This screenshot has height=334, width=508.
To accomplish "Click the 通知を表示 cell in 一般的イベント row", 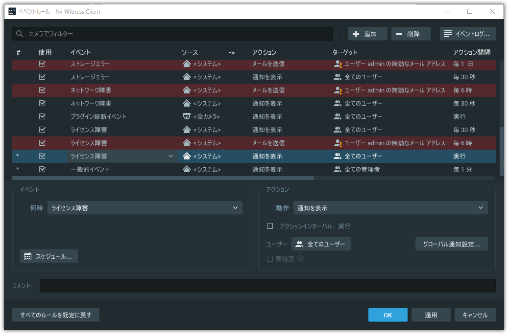I will coord(267,169).
